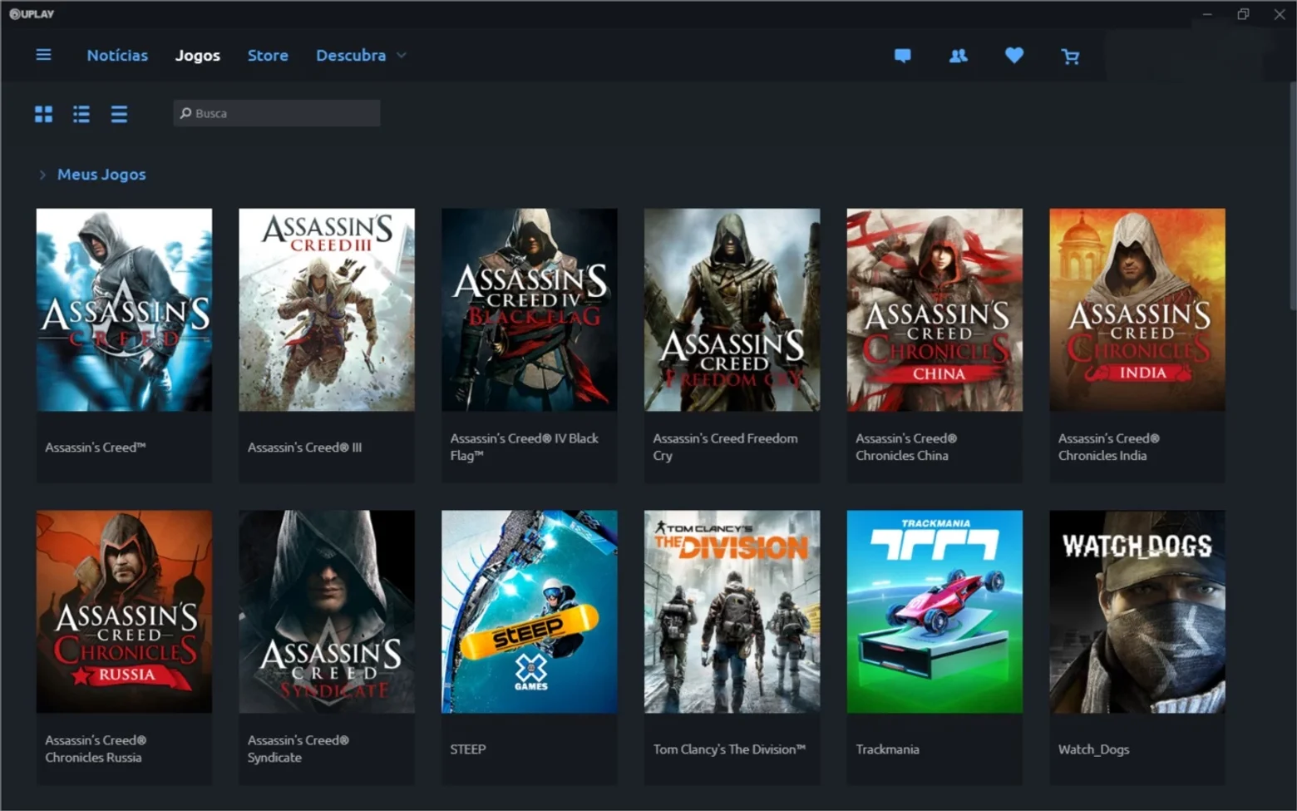Viewport: 1297px width, 811px height.
Task: Click the vertical scrollbar of the library
Action: pyautogui.click(x=1292, y=195)
